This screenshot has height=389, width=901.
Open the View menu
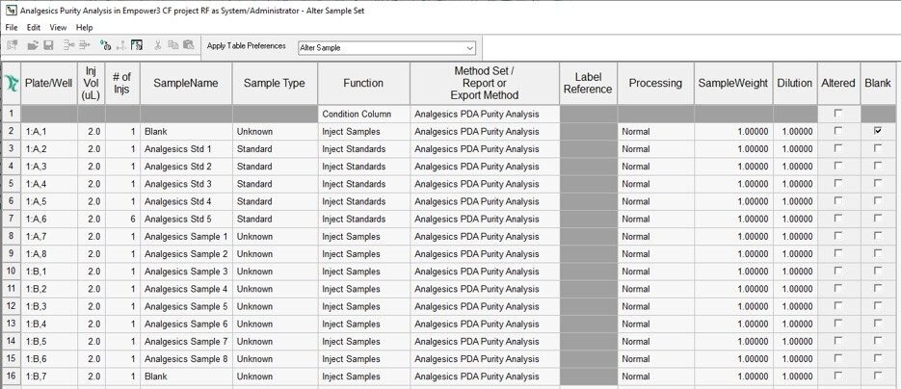[58, 27]
